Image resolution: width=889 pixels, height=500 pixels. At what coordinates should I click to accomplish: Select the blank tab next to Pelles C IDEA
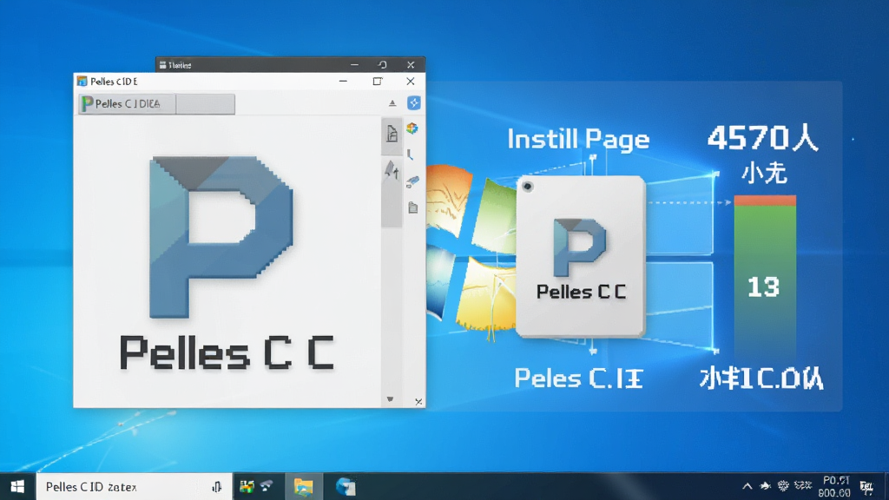[x=205, y=104]
